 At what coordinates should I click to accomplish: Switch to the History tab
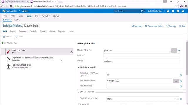(x=71, y=31)
